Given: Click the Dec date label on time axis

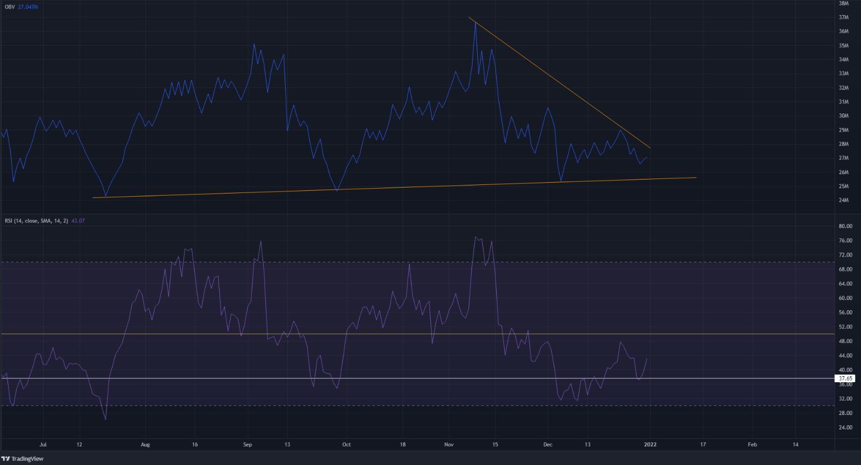Looking at the screenshot, I should [548, 445].
